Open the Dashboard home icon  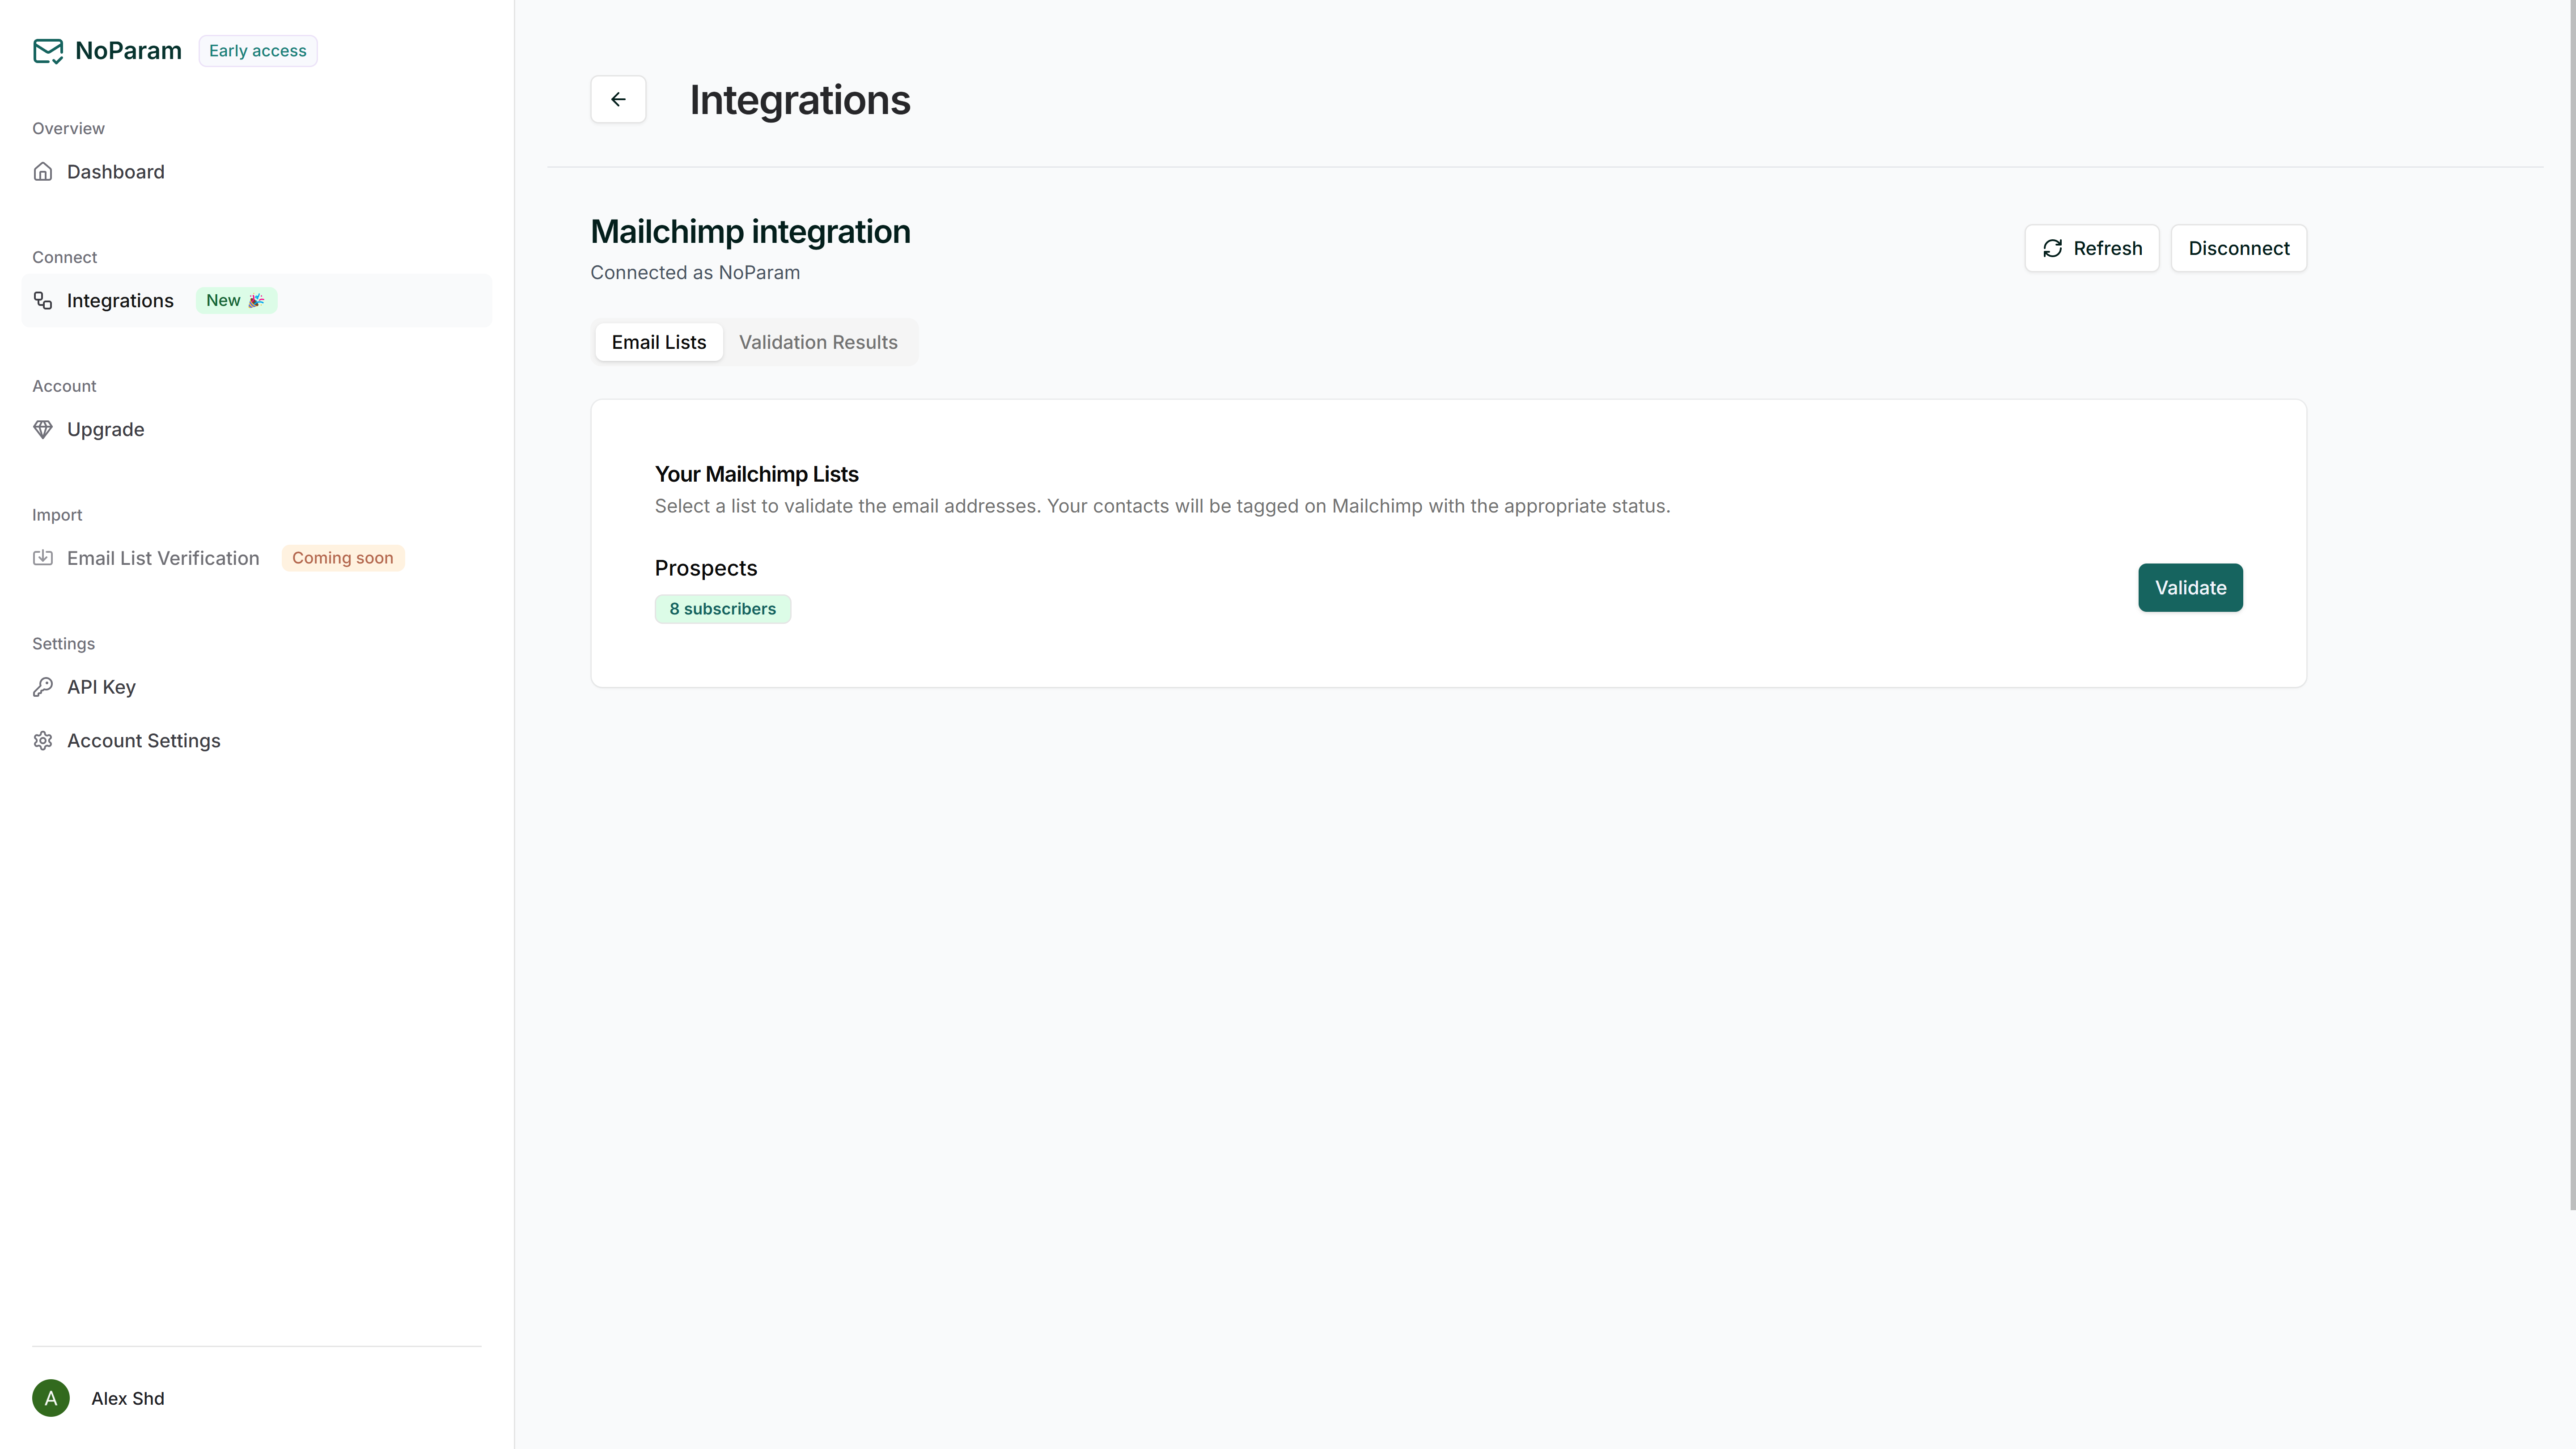pos(43,172)
